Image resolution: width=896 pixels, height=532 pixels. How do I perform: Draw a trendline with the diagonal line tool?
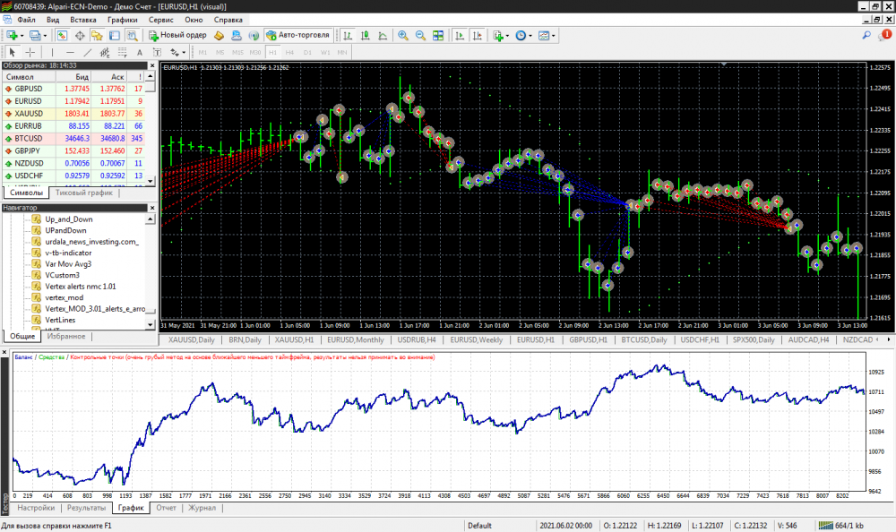[x=89, y=52]
